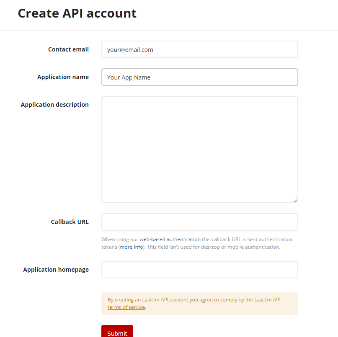Focus the Callback URL input field
This screenshot has width=338, height=337.
200,222
